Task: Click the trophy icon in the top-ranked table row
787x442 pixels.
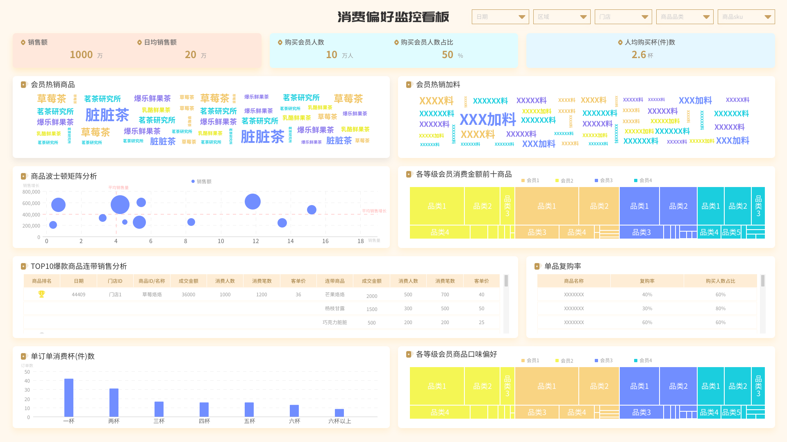Action: (x=41, y=294)
